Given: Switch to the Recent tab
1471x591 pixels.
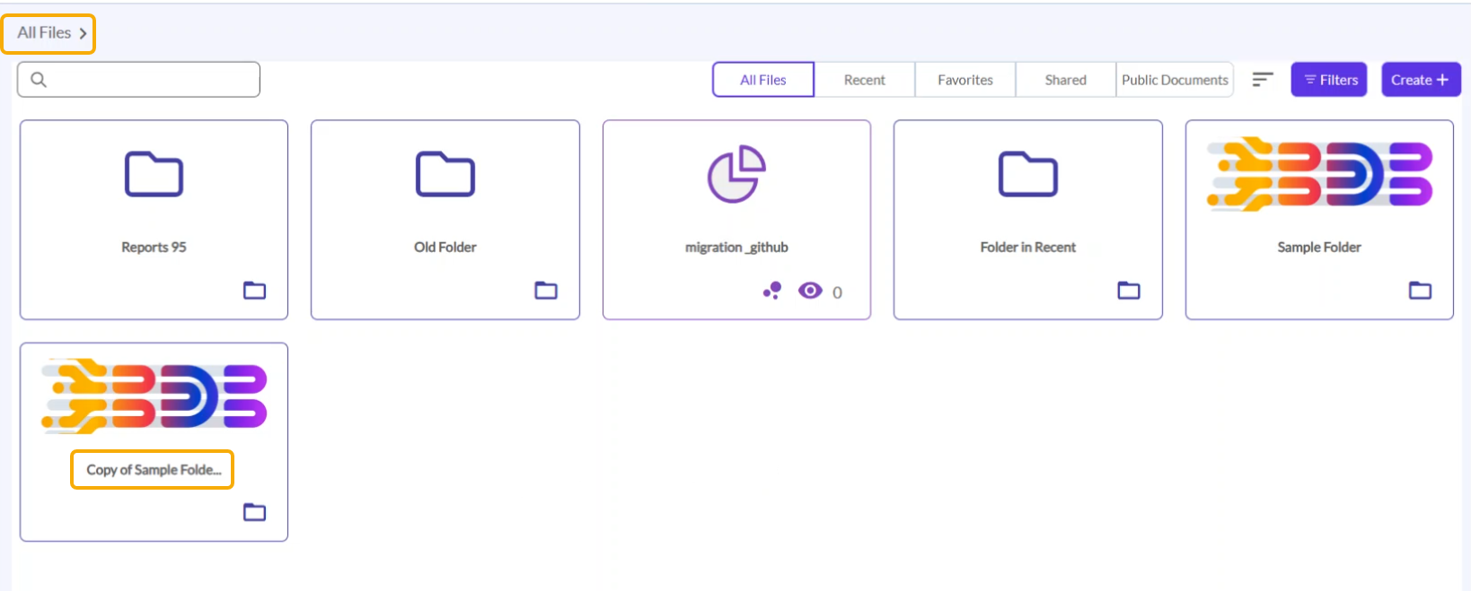Looking at the screenshot, I should 864,80.
